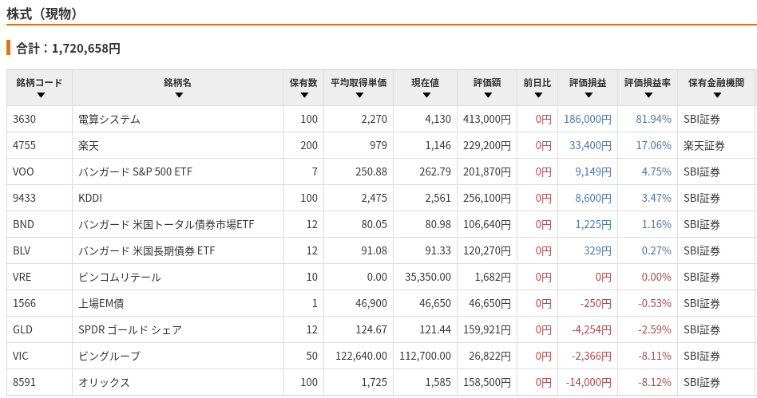Click -8.12% loss rate
The height and width of the screenshot is (398, 757).
655,382
